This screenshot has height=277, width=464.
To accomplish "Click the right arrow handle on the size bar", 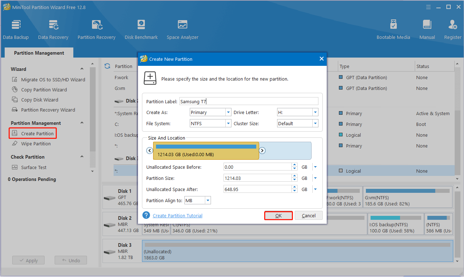I will (262, 151).
